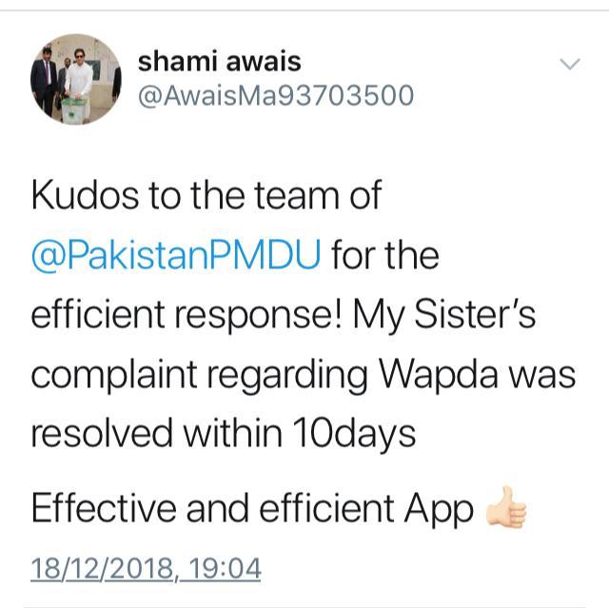Click the words 'for the' after mention

click(x=385, y=255)
